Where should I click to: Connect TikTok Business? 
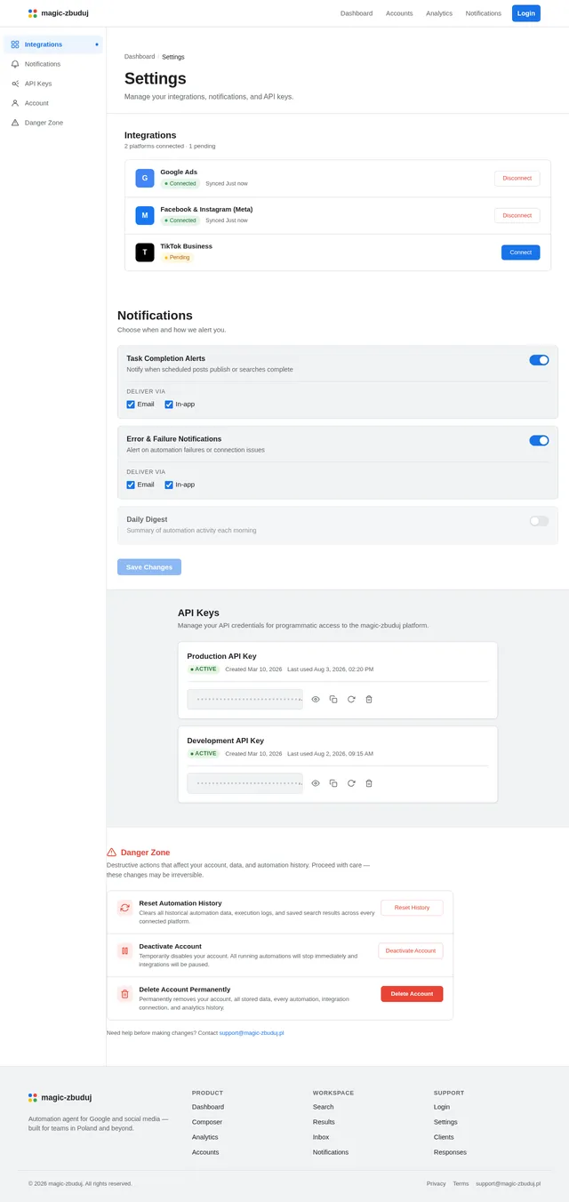[521, 252]
